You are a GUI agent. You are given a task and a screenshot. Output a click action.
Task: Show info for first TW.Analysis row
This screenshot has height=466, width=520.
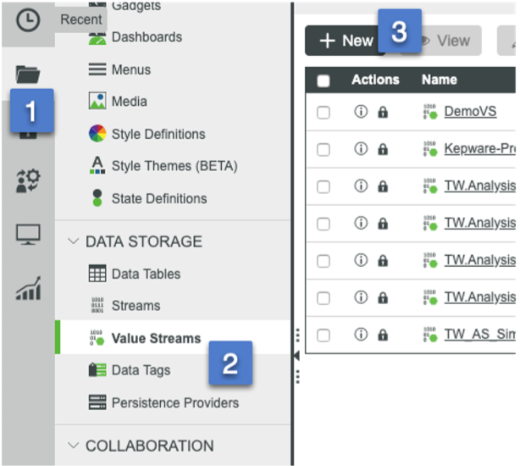[361, 186]
